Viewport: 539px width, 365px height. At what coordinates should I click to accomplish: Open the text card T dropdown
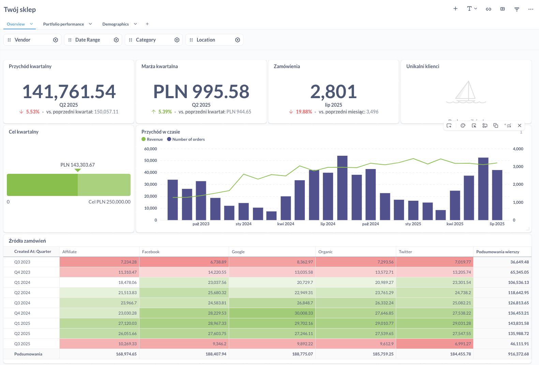472,9
